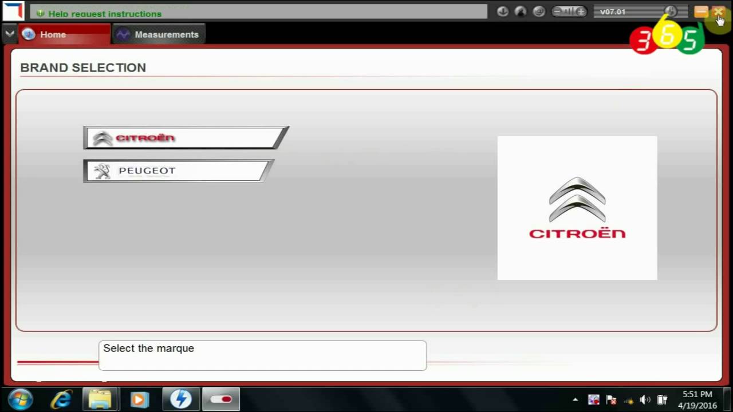733x412 pixels.
Task: Open the Windows Start menu
Action: [21, 399]
